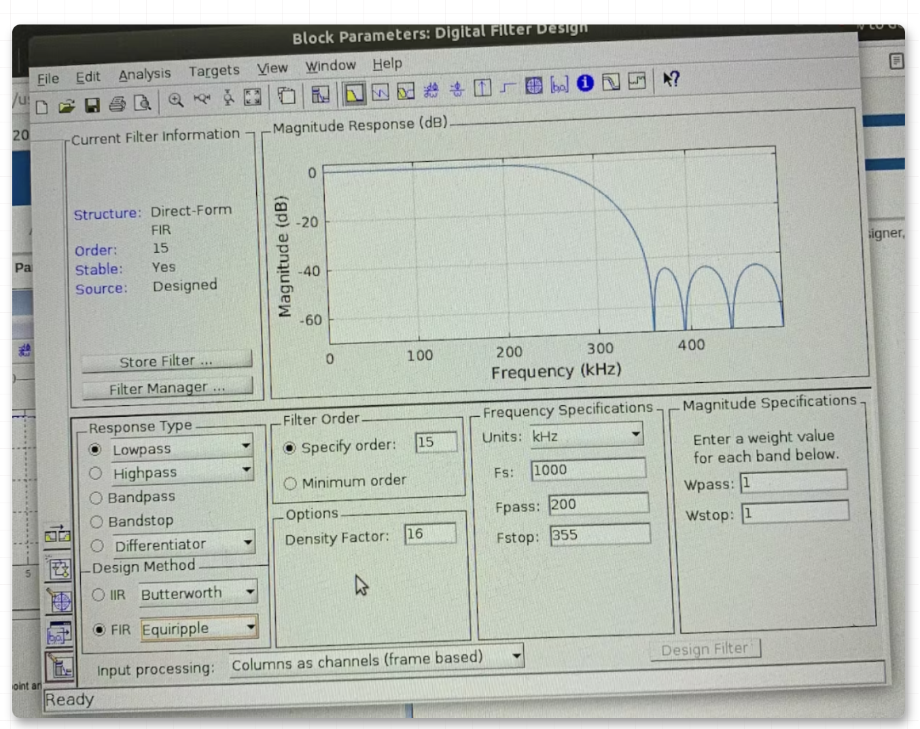Show the Phase Response plot
Image resolution: width=920 pixels, height=729 pixels.
point(380,92)
